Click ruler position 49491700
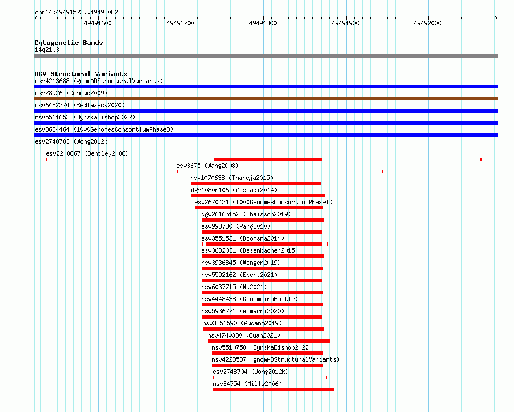 180,23
